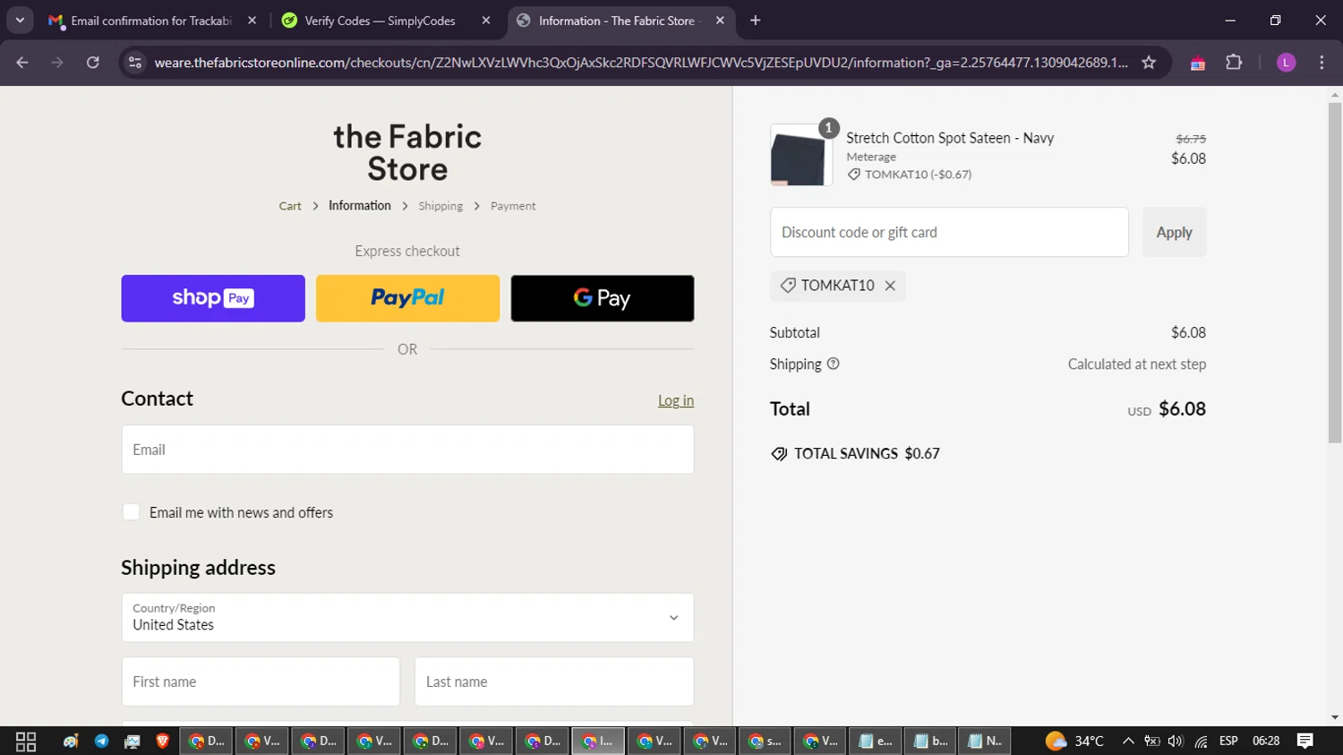This screenshot has height=755, width=1343.
Task: Click the browser forward arrow
Action: click(x=57, y=63)
